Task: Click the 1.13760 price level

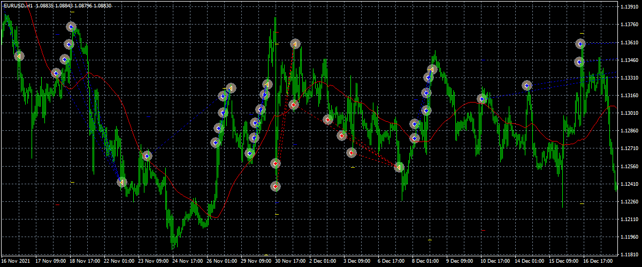Action: point(630,25)
